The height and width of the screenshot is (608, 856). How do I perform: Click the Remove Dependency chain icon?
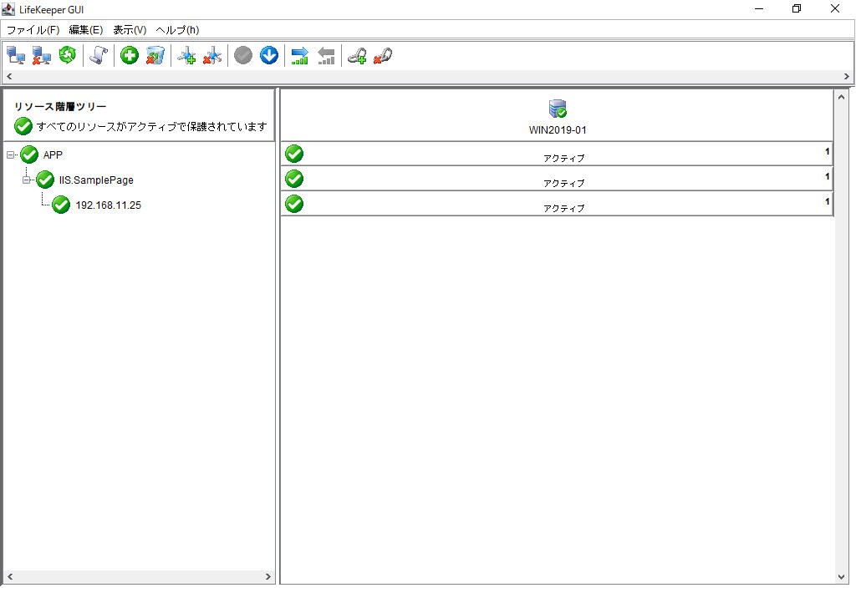pos(383,56)
